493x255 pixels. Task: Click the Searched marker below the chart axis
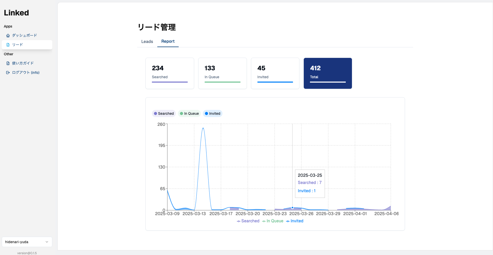pos(238,221)
